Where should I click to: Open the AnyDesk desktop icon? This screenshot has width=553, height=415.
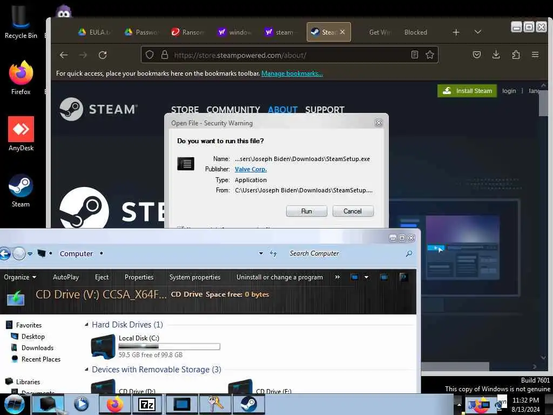[21, 134]
